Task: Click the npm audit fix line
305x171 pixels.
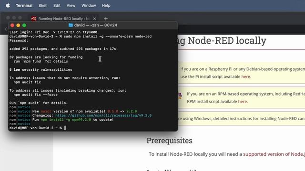Action: coord(27,82)
